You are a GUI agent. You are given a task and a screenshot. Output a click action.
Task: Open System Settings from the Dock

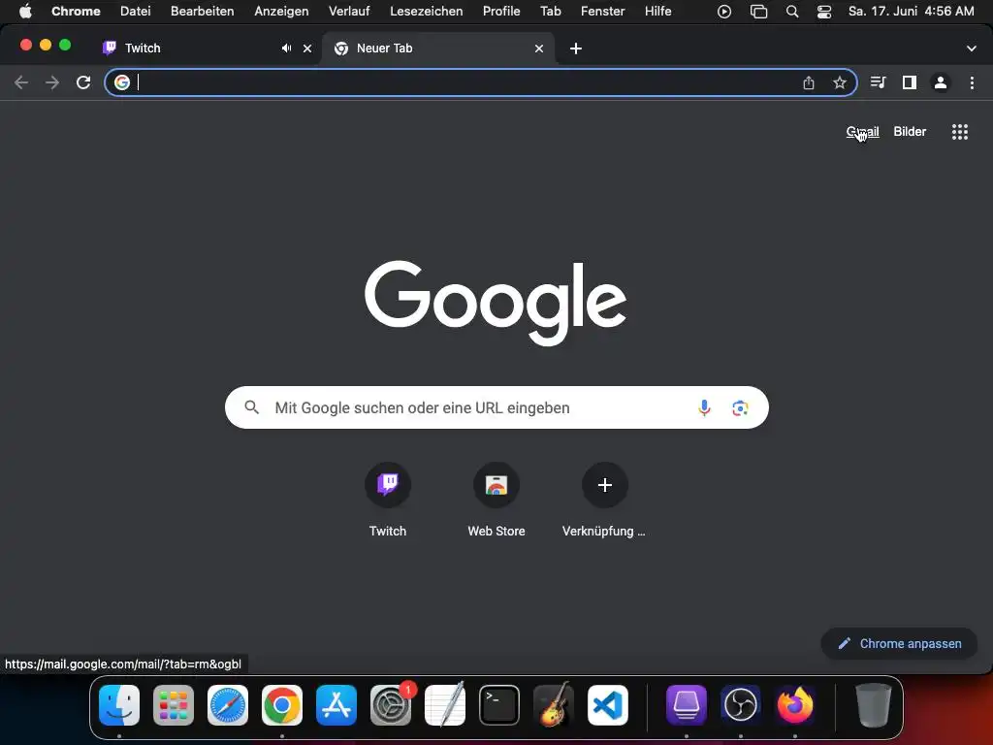pos(391,705)
